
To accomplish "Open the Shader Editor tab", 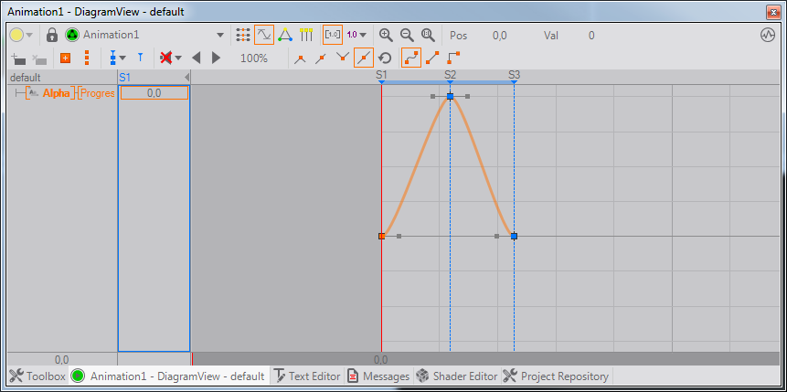I will click(x=456, y=376).
